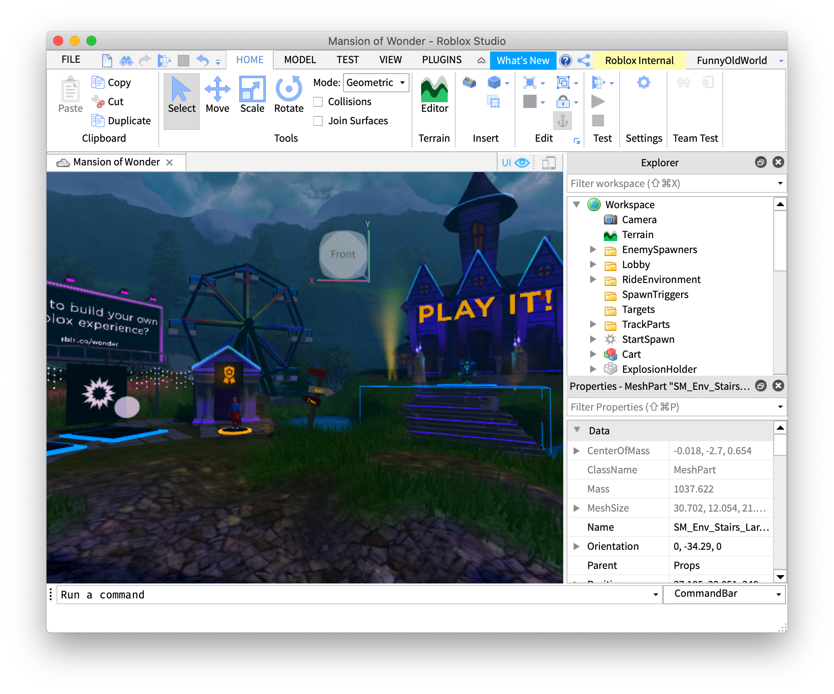Open the Filter workspace dropdown arrow
This screenshot has width=834, height=694.
click(x=780, y=183)
